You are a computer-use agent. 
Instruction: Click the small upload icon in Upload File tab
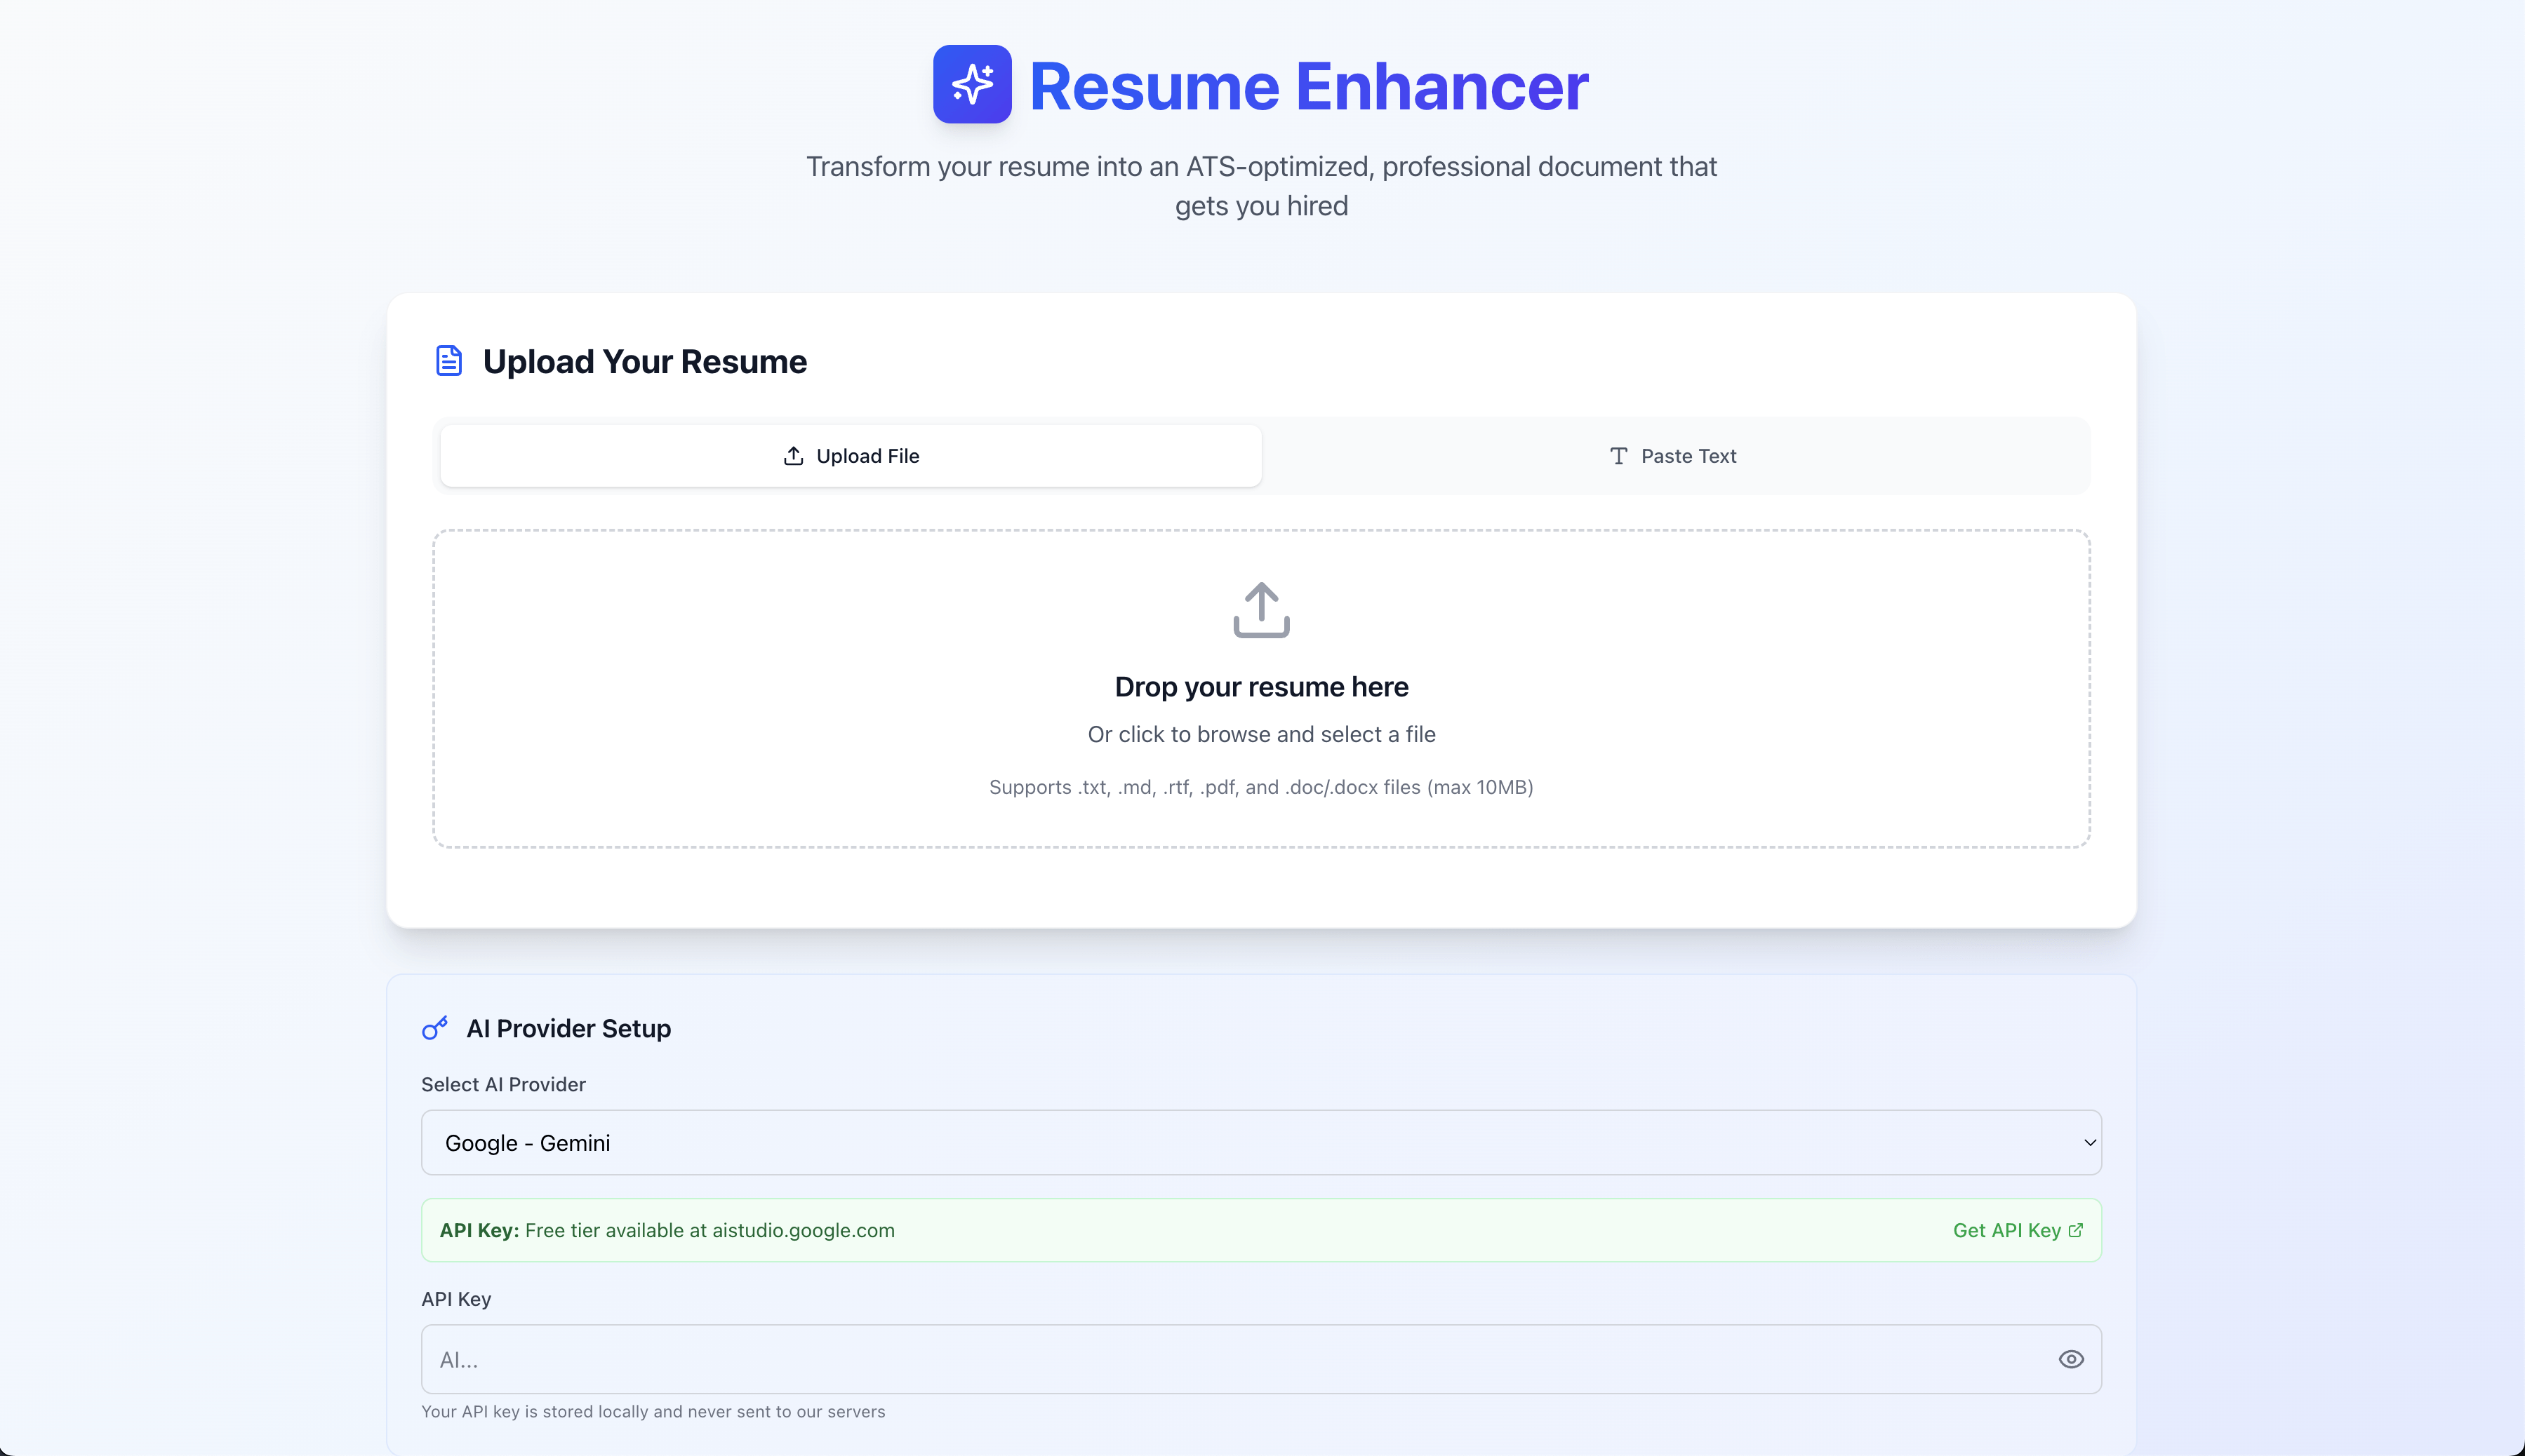click(793, 456)
